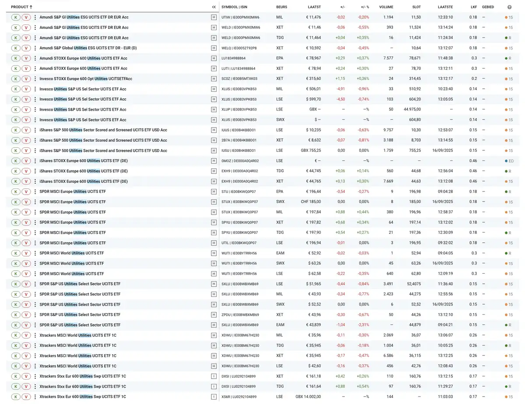Click V sell button on the XS6R LSE row
Screen dimensions: 525x404
(26, 397)
